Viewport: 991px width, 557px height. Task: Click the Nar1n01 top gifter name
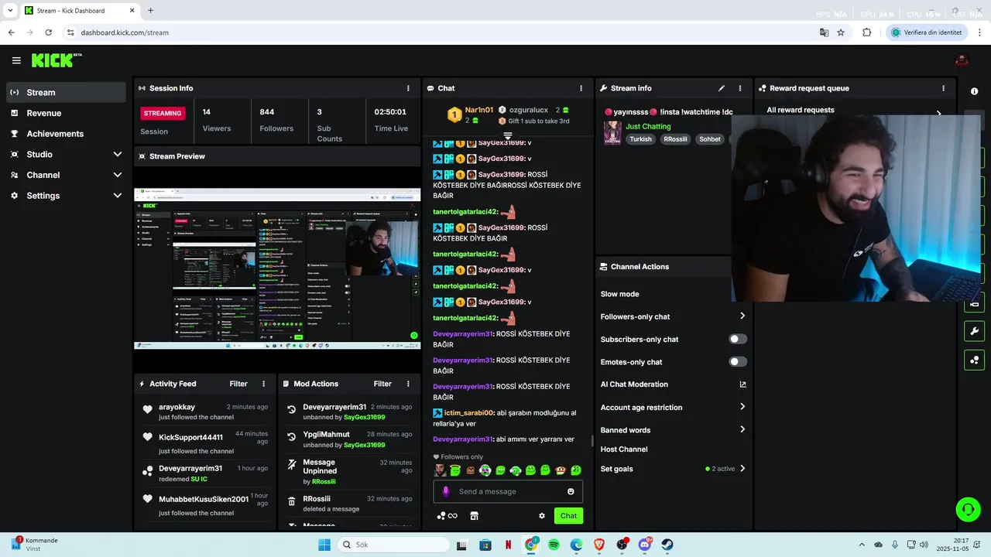tap(479, 110)
